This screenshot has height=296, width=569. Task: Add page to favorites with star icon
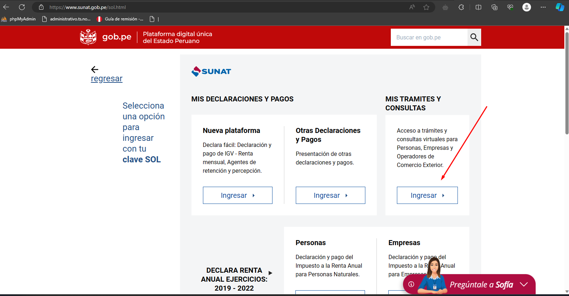click(426, 7)
